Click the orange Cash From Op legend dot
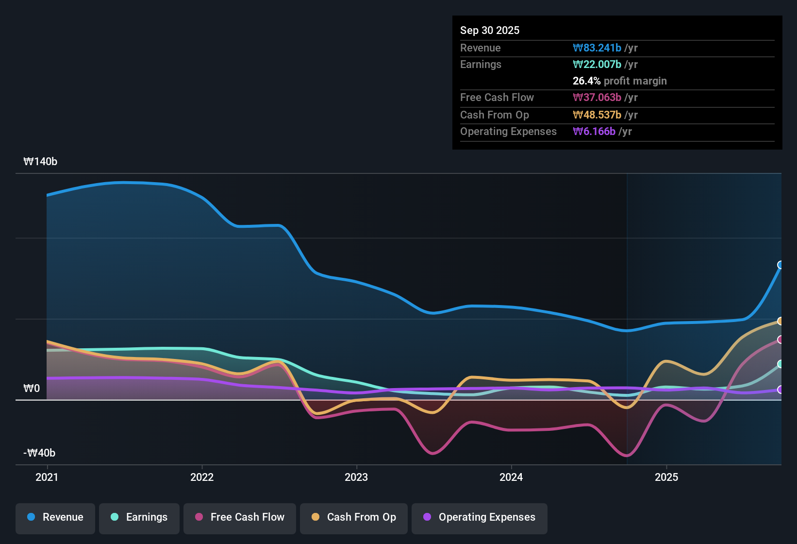Viewport: 797px width, 544px height. pos(315,517)
